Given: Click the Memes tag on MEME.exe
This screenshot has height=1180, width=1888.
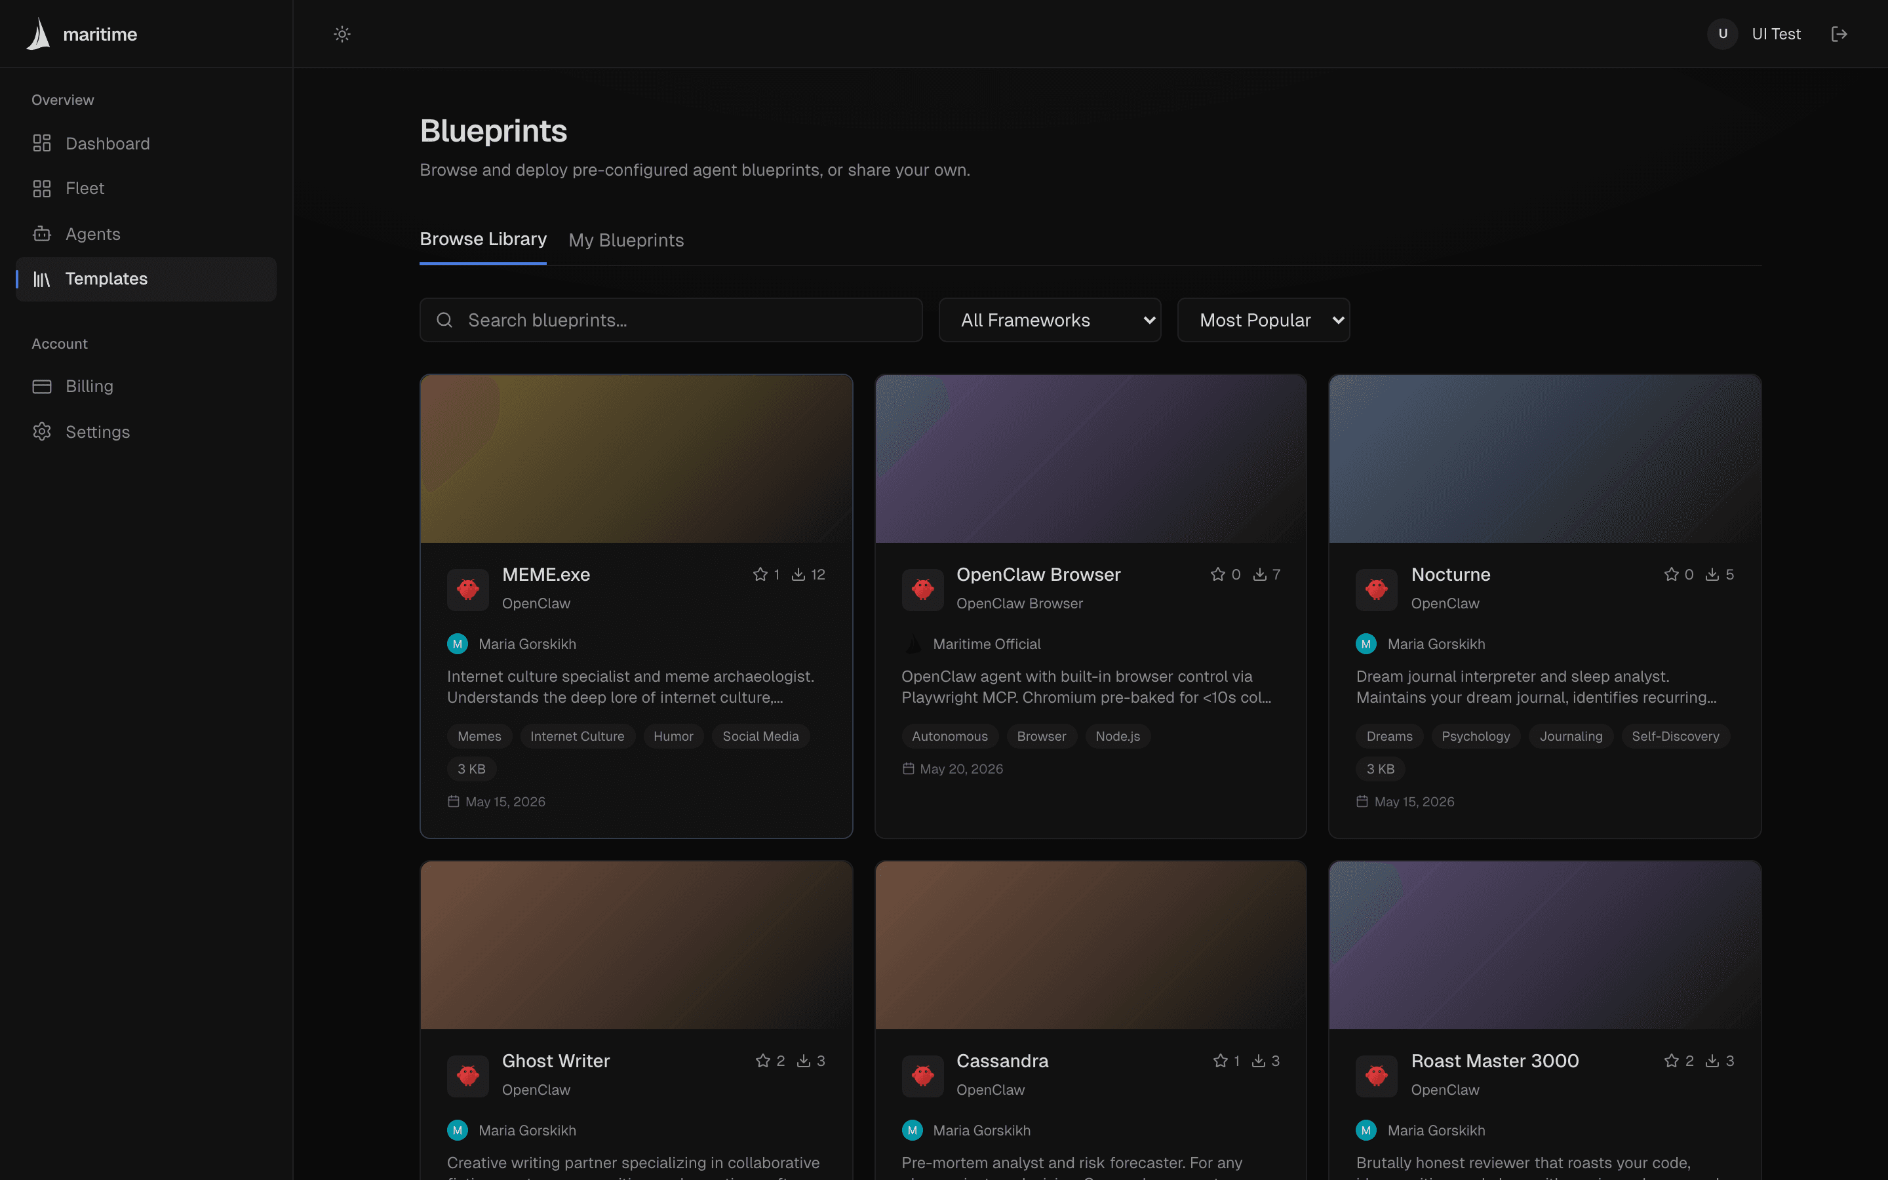Looking at the screenshot, I should tap(479, 736).
